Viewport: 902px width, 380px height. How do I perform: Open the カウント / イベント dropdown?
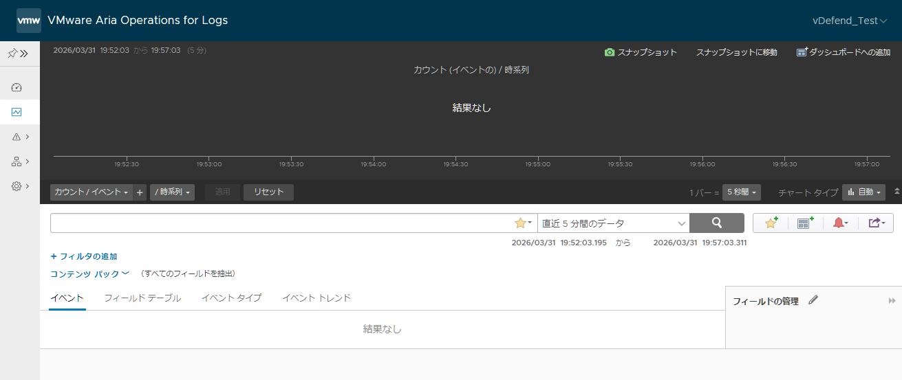click(x=91, y=192)
